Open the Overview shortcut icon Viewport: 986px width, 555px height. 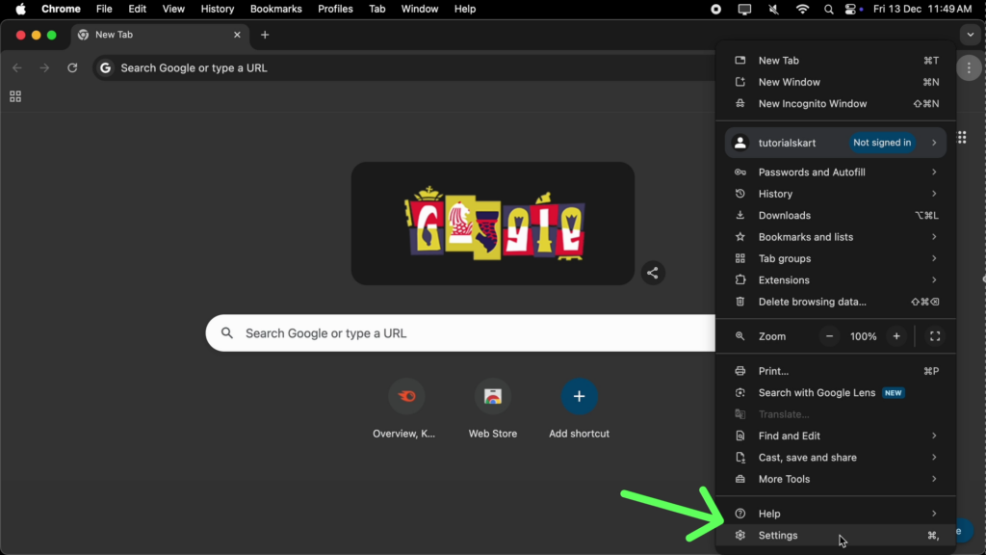pos(406,396)
